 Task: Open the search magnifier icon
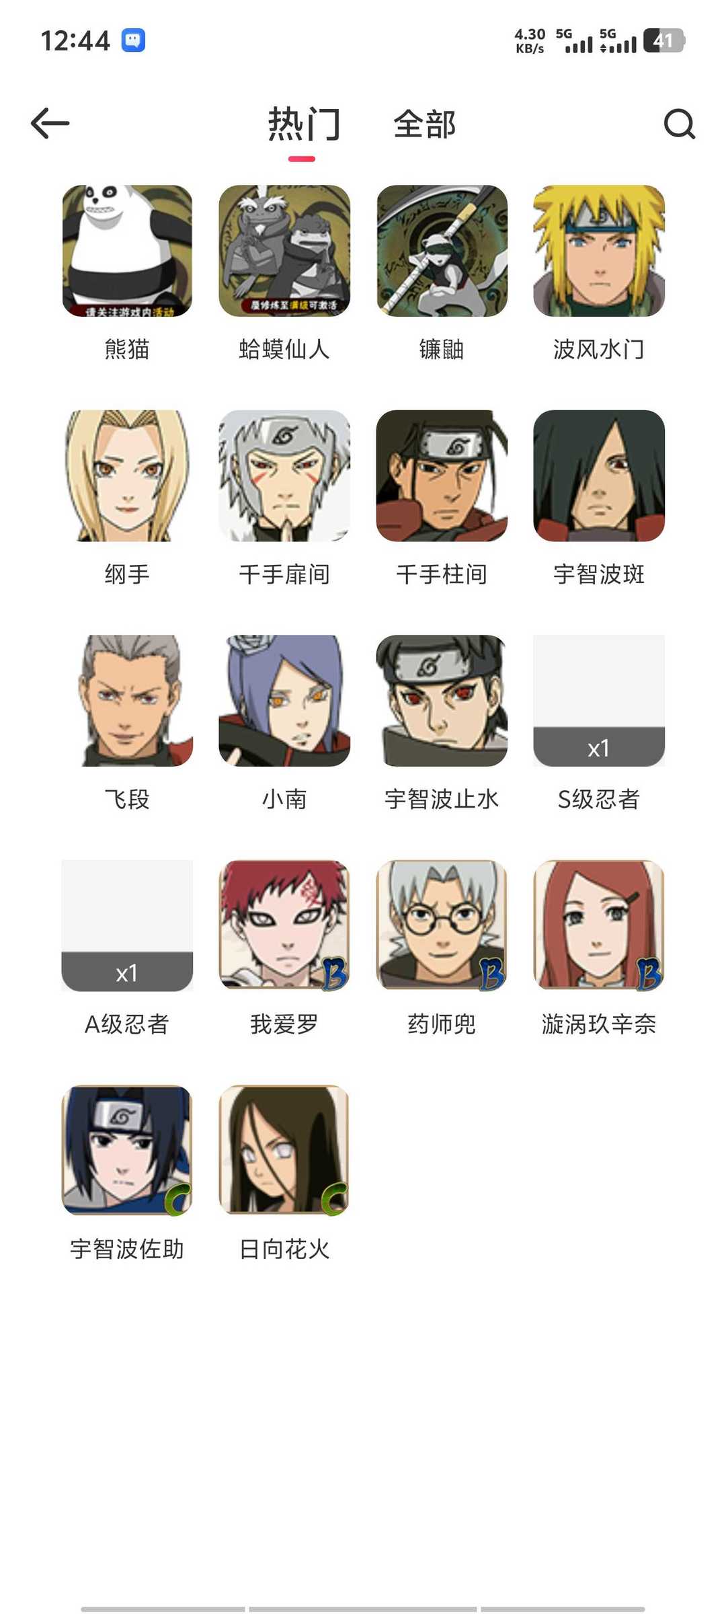pyautogui.click(x=679, y=124)
